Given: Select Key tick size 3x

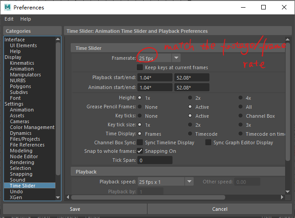Looking at the screenshot, I should (241, 125).
